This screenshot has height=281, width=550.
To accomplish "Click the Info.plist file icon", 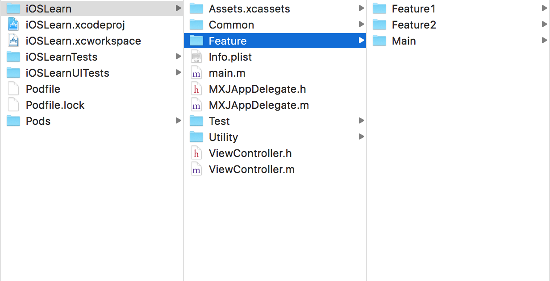I will tap(196, 57).
